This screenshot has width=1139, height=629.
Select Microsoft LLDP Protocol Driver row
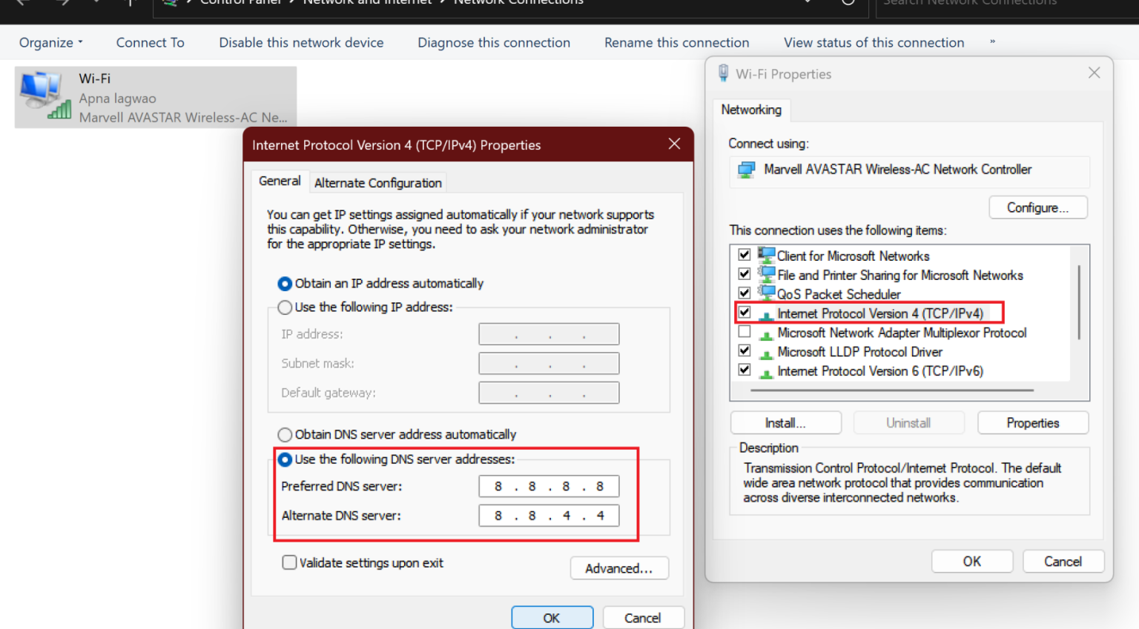point(860,352)
